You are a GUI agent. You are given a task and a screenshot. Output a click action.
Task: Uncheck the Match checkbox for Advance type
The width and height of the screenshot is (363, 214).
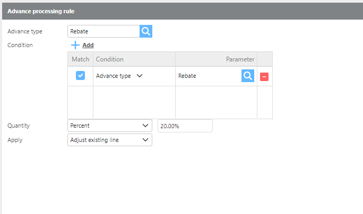80,76
